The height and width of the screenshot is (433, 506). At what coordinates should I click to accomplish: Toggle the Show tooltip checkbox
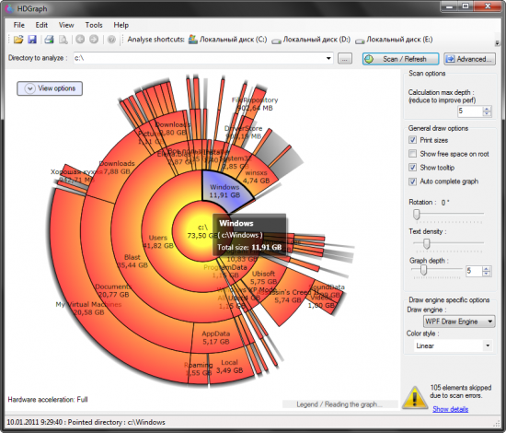pos(412,167)
